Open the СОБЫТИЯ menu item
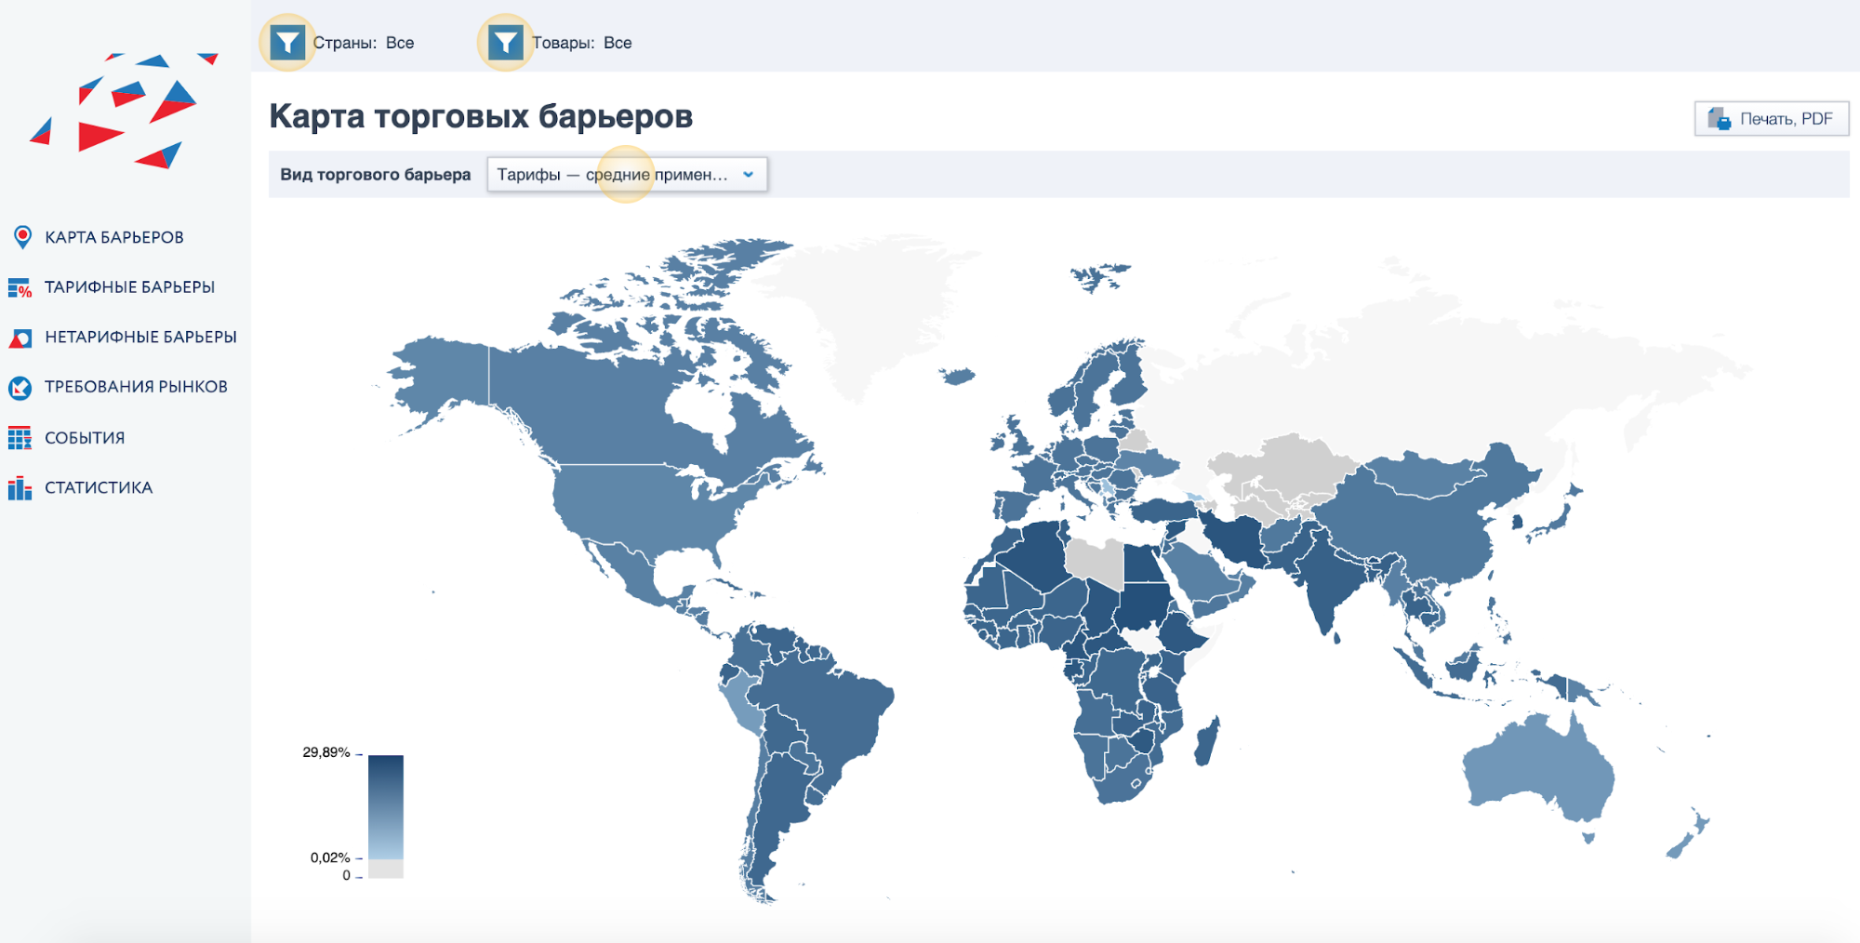The width and height of the screenshot is (1860, 943). pos(85,438)
